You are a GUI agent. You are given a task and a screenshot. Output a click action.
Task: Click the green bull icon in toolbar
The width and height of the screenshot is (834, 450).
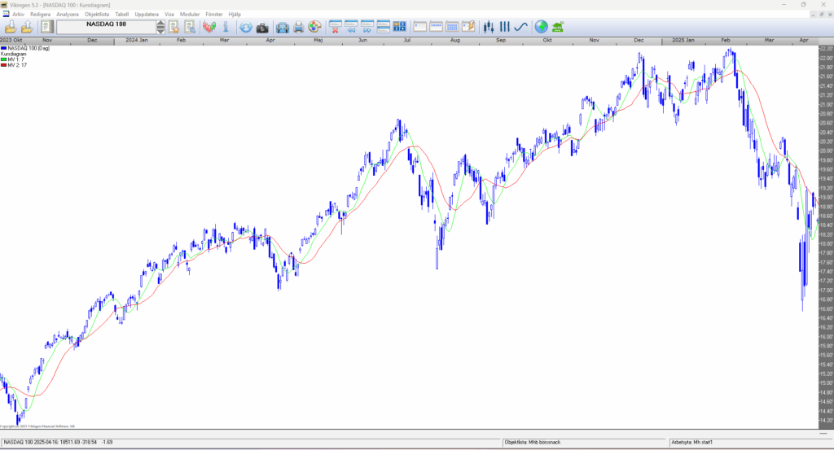tap(558, 27)
